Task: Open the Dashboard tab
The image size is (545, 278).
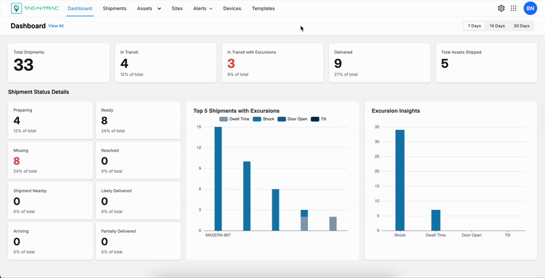Action: coord(80,8)
